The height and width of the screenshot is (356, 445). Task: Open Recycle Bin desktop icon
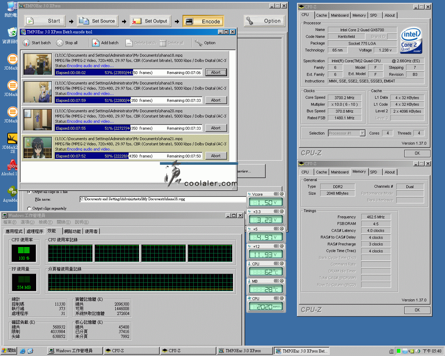(11, 35)
